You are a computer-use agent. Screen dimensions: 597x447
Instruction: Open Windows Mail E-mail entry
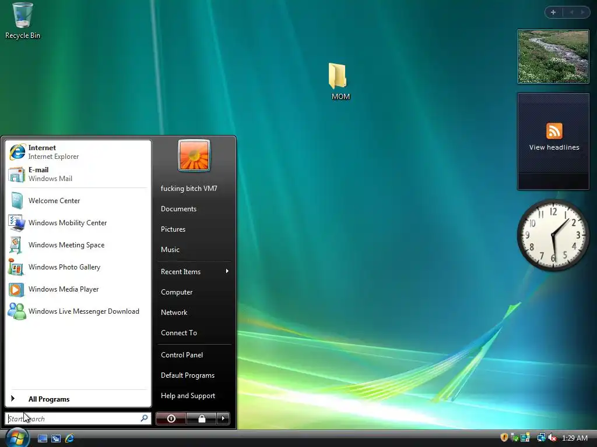pyautogui.click(x=78, y=174)
